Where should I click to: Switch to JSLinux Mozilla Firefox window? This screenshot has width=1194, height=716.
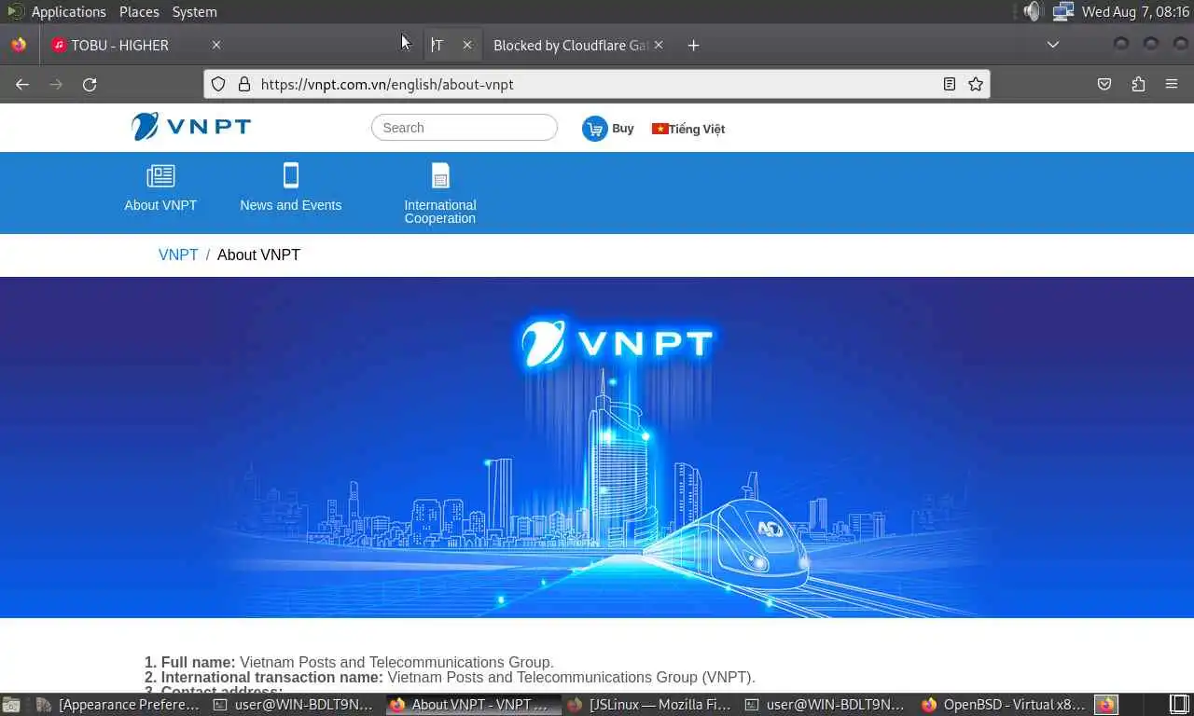649,705
